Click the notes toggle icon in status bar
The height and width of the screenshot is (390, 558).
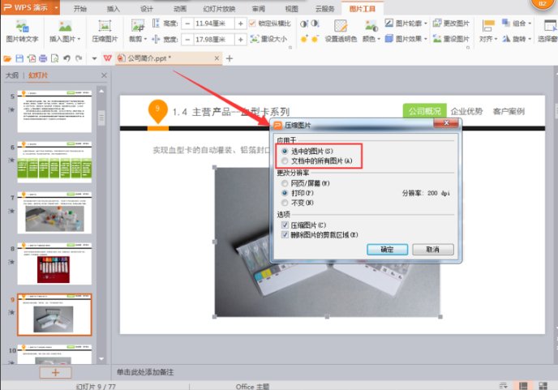point(503,385)
